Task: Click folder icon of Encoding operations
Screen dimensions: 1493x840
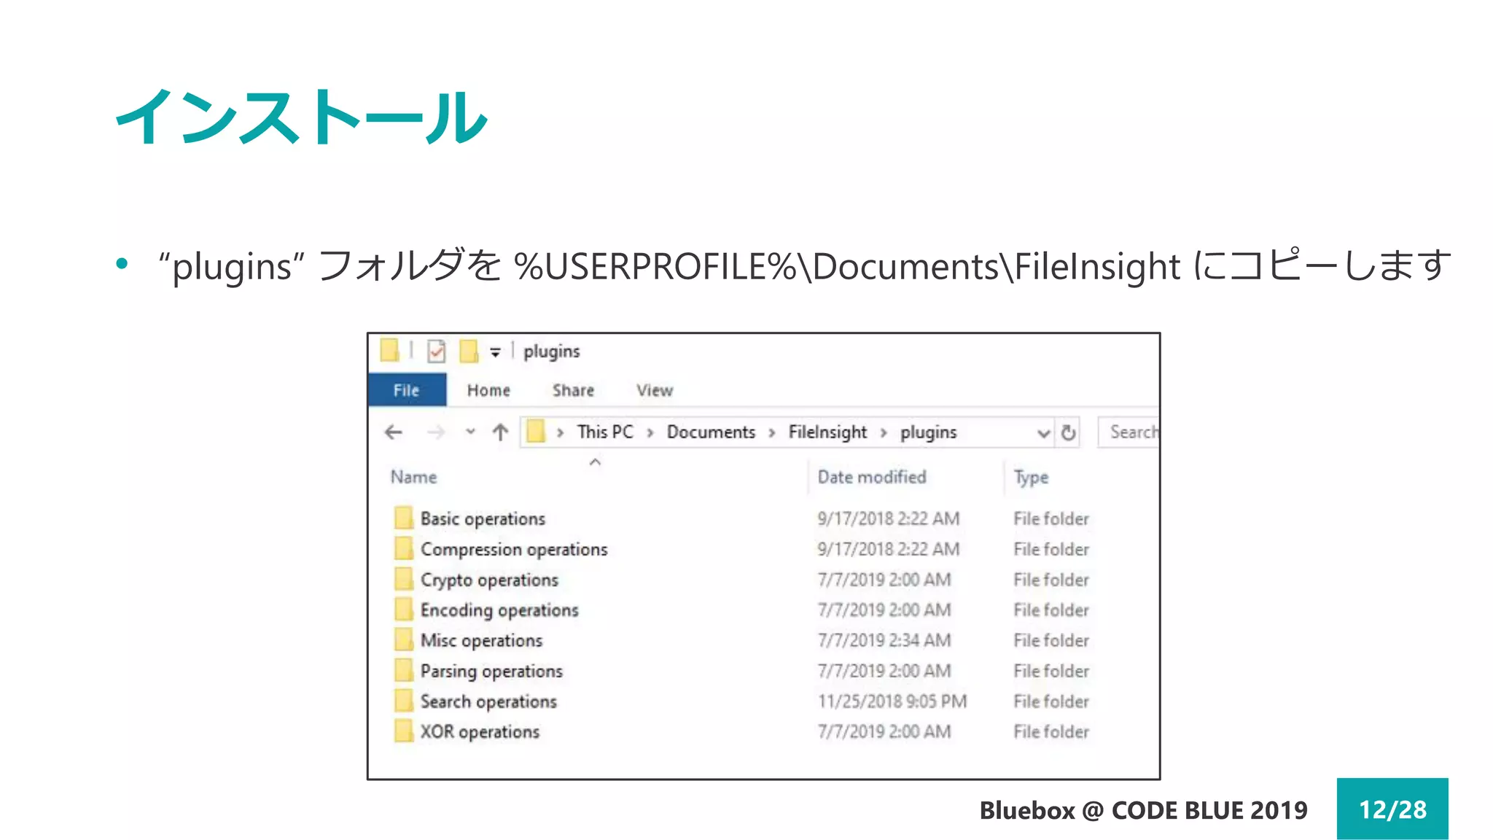Action: tap(403, 609)
